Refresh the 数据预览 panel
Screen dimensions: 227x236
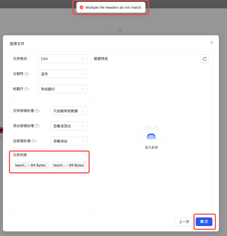205,59
